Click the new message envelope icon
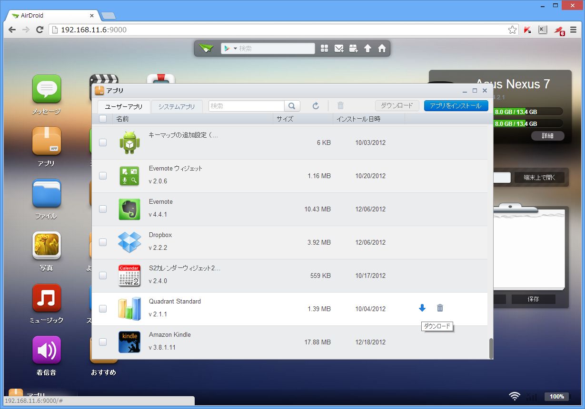 click(339, 48)
